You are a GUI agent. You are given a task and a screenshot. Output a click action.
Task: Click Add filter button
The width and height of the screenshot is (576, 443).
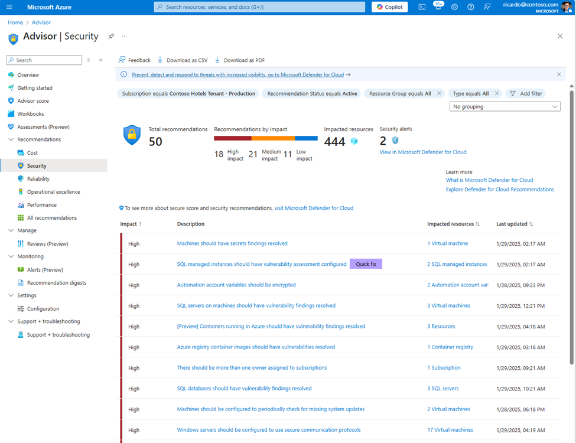click(526, 94)
